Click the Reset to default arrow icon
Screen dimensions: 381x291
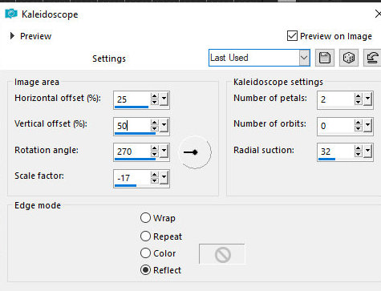tap(372, 58)
